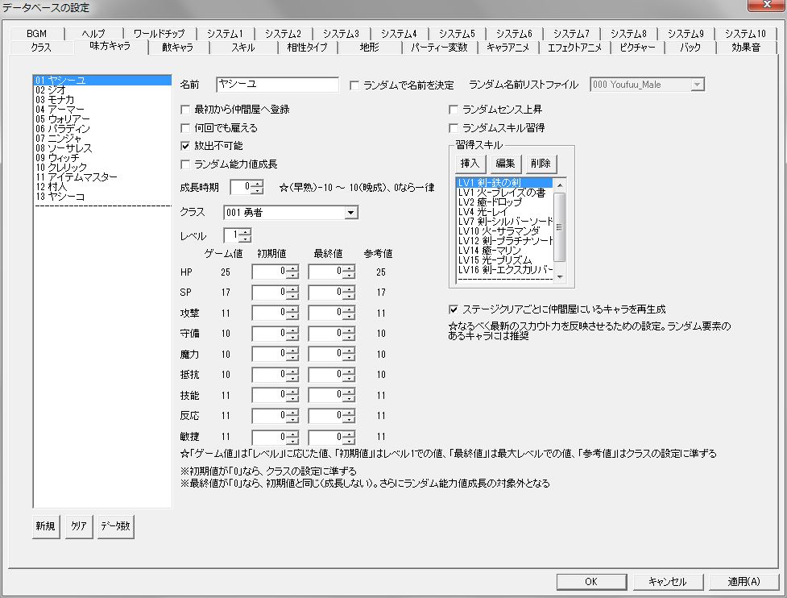Toggle ランダムスキル習得 checkbox
Image resolution: width=787 pixels, height=598 pixels.
(x=454, y=128)
